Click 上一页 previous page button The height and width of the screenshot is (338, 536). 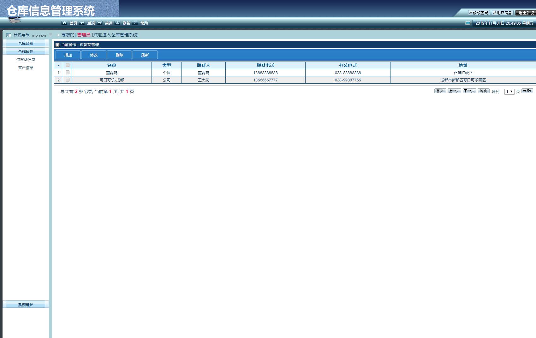[x=454, y=91]
